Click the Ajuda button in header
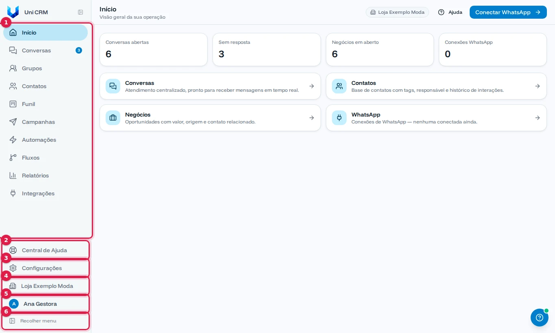 tap(450, 12)
